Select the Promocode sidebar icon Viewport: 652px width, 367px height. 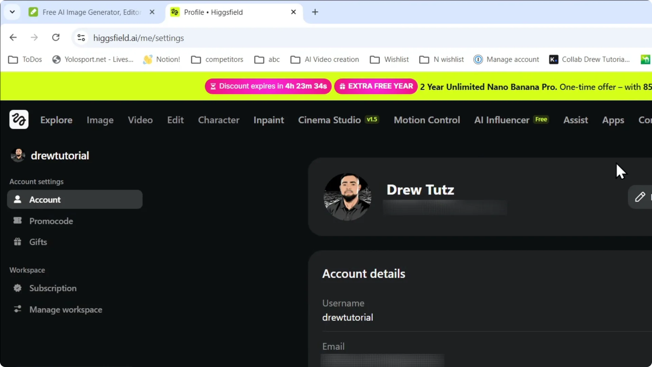17,221
